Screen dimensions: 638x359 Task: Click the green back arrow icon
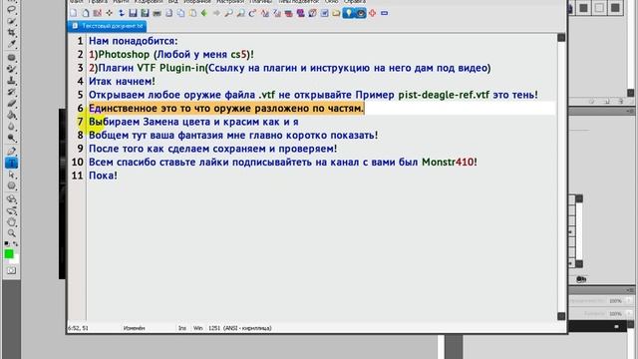[204, 13]
